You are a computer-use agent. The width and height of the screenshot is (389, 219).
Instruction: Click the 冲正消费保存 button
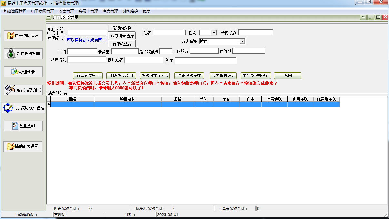pyautogui.click(x=190, y=75)
